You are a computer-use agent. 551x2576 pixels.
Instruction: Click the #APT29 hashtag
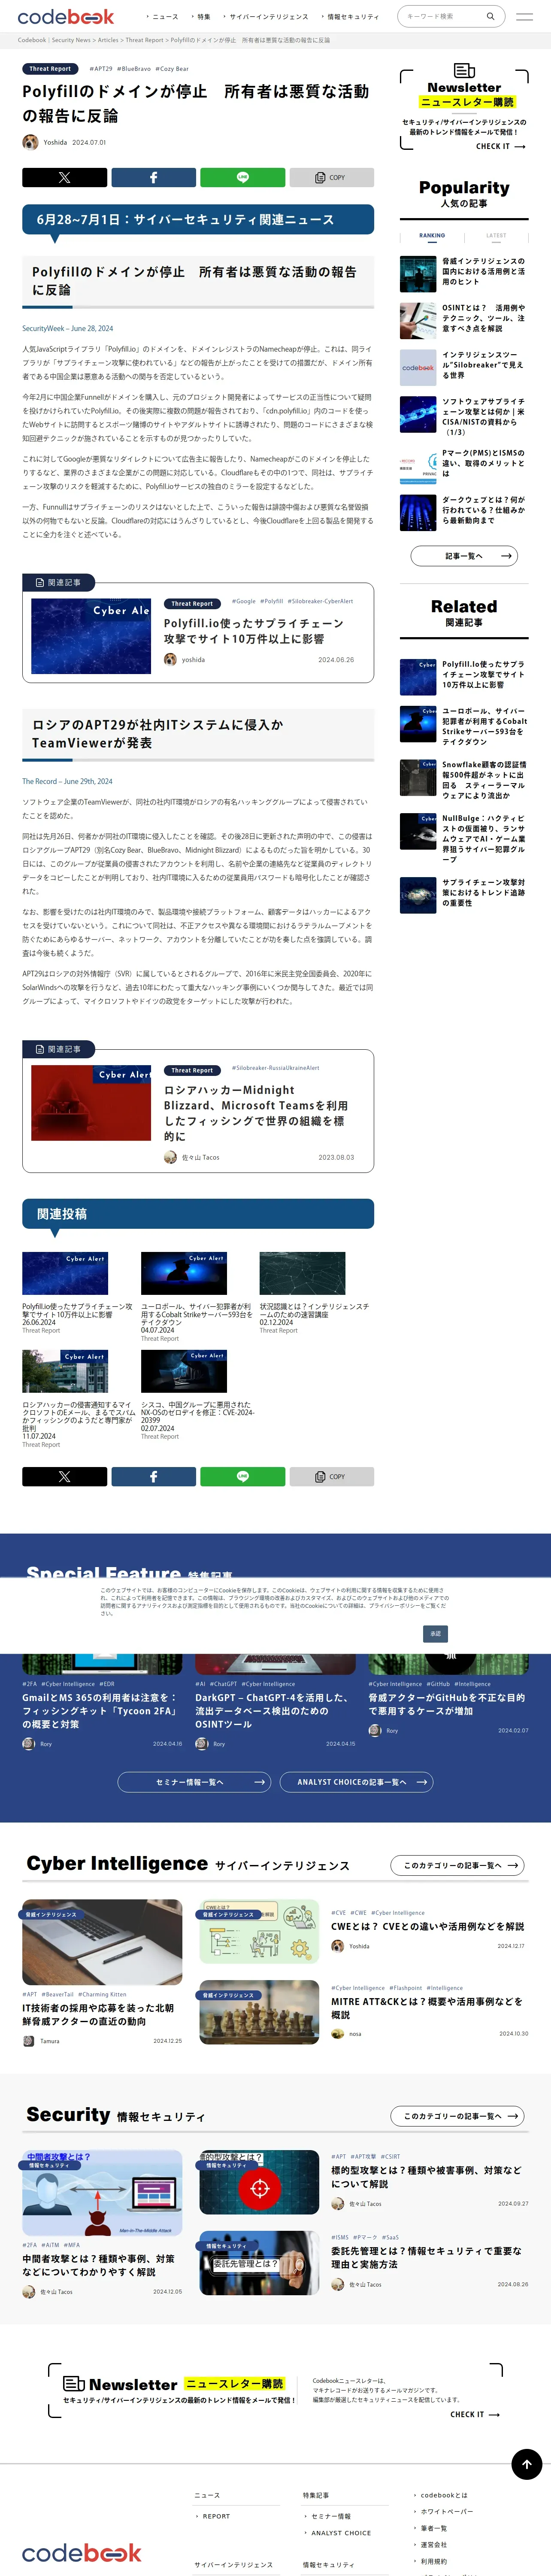click(x=100, y=69)
